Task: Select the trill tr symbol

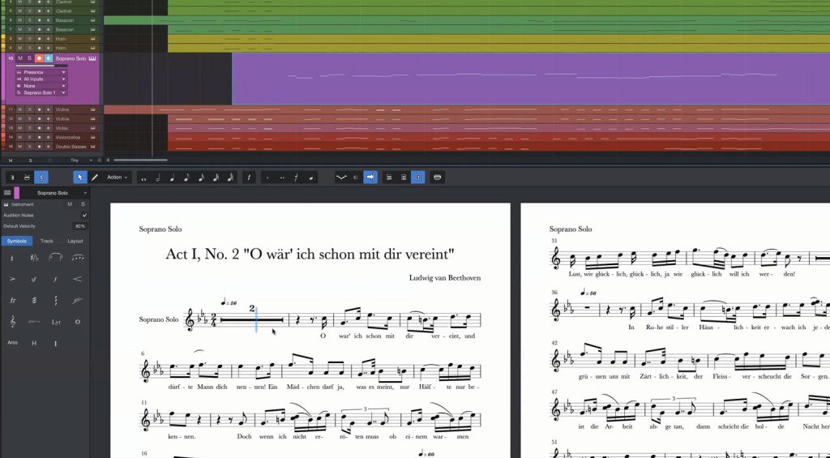Action: click(x=12, y=300)
